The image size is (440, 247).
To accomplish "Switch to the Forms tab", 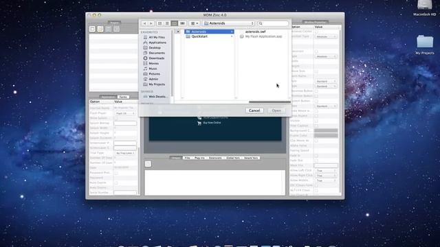I will click(123, 97).
